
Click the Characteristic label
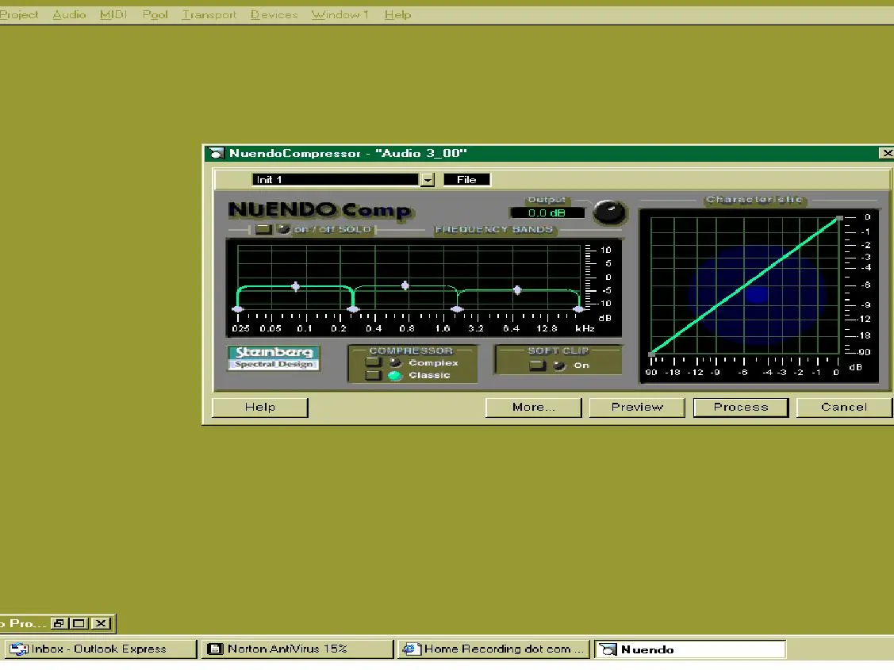(x=754, y=199)
